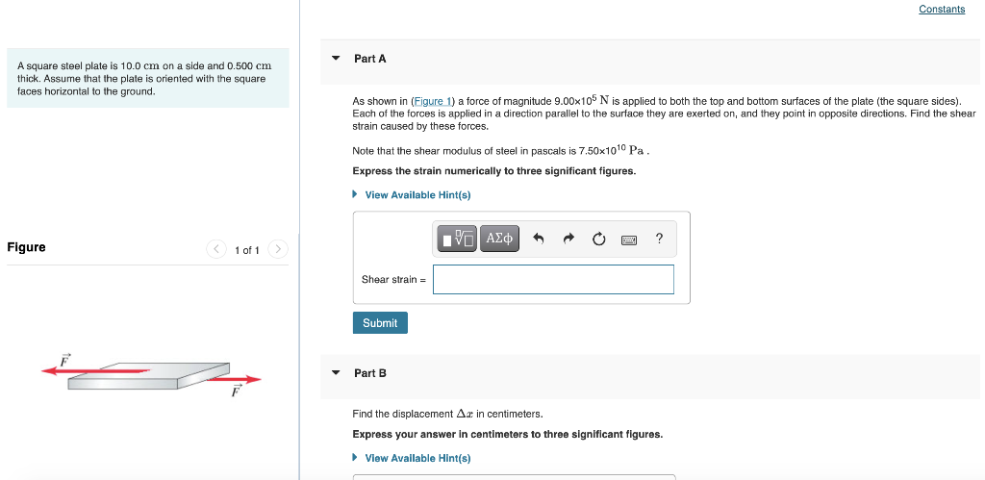Open the Greek symbols ΑΣΦ button
This screenshot has width=985, height=480.
click(x=499, y=239)
